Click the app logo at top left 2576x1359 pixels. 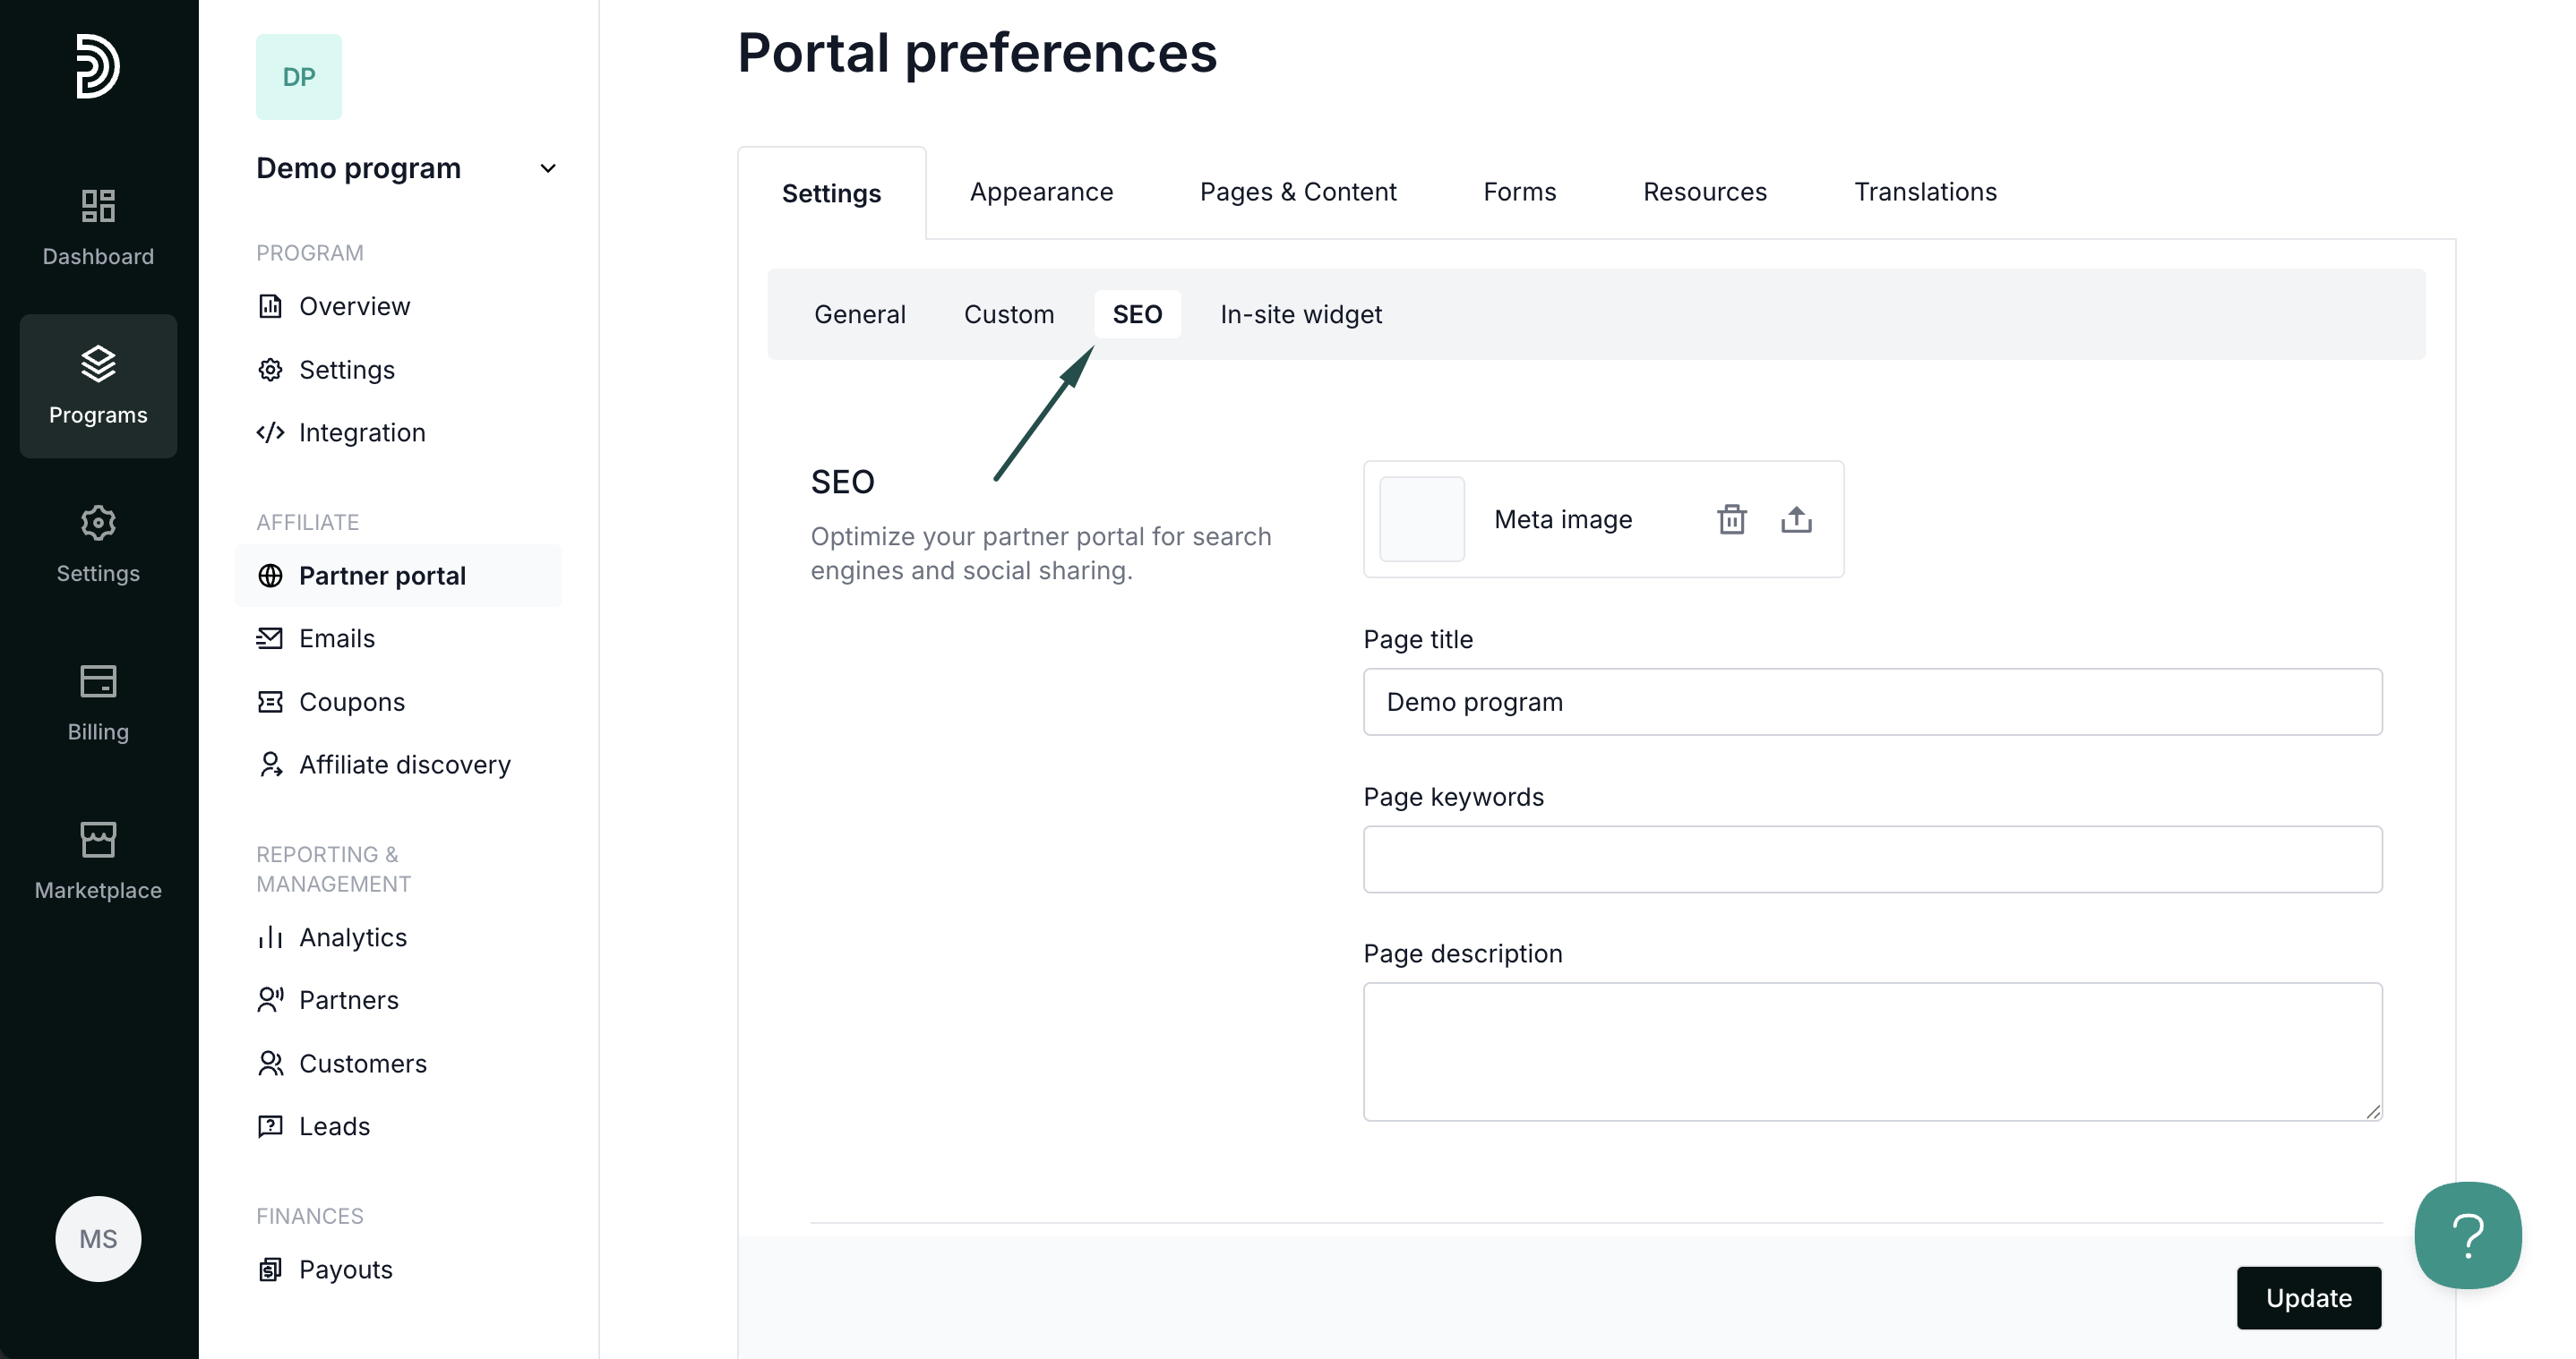98,66
